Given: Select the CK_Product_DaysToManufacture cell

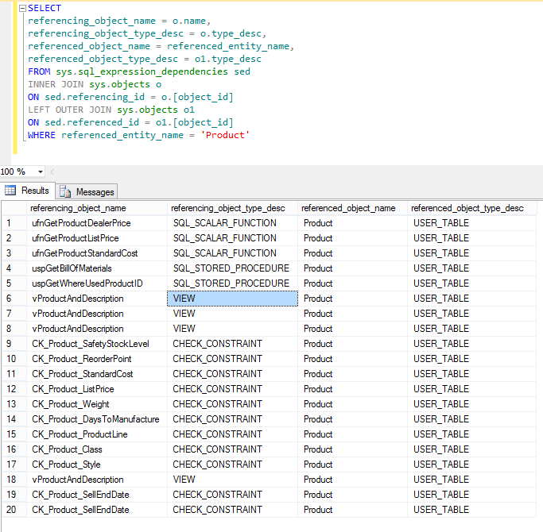Looking at the screenshot, I should pos(97,419).
